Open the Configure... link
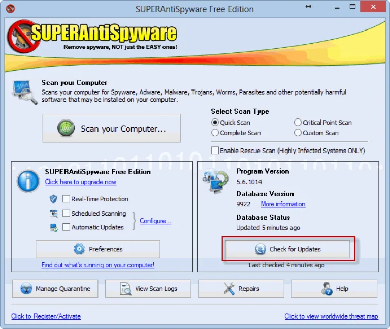 [155, 221]
